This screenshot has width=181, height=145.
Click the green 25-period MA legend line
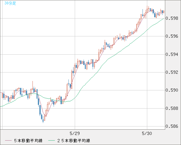pos(51,141)
